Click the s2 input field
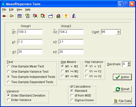Viewport: 136px width, 107px height. point(71,42)
